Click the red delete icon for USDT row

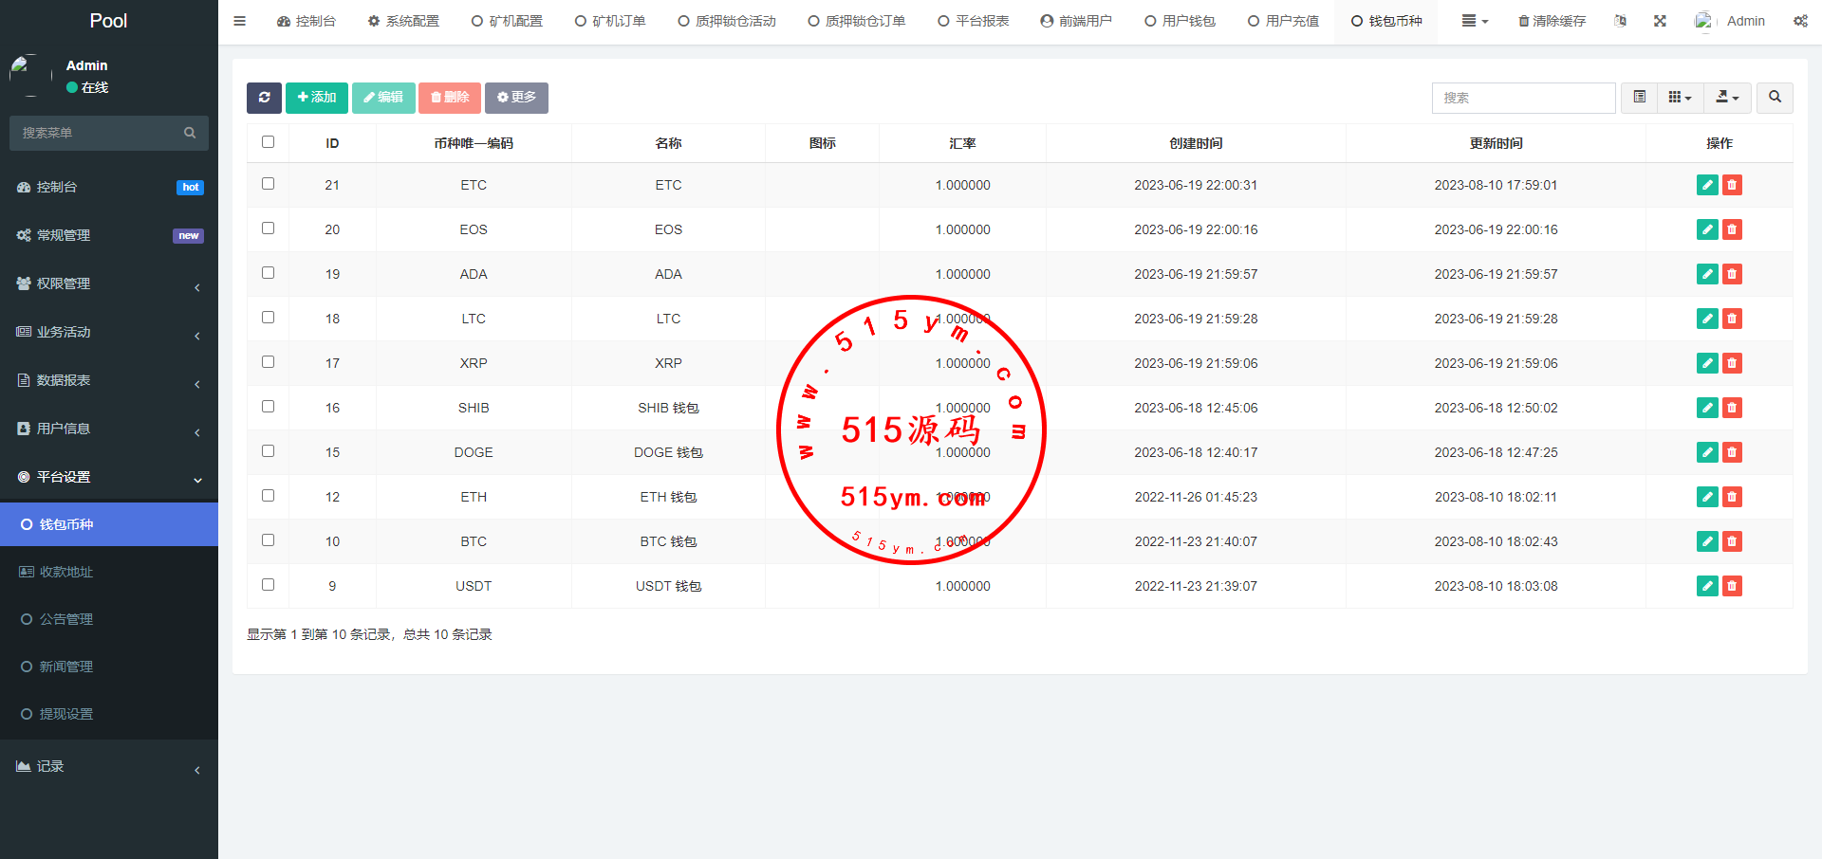click(x=1732, y=586)
